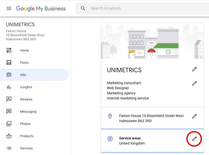Go to the Posts section
Viewport: 209px width, 155px height.
(24, 63)
